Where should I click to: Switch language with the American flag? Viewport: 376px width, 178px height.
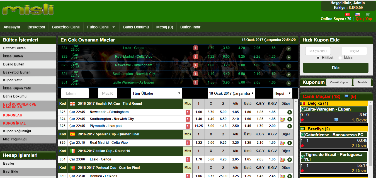click(358, 14)
